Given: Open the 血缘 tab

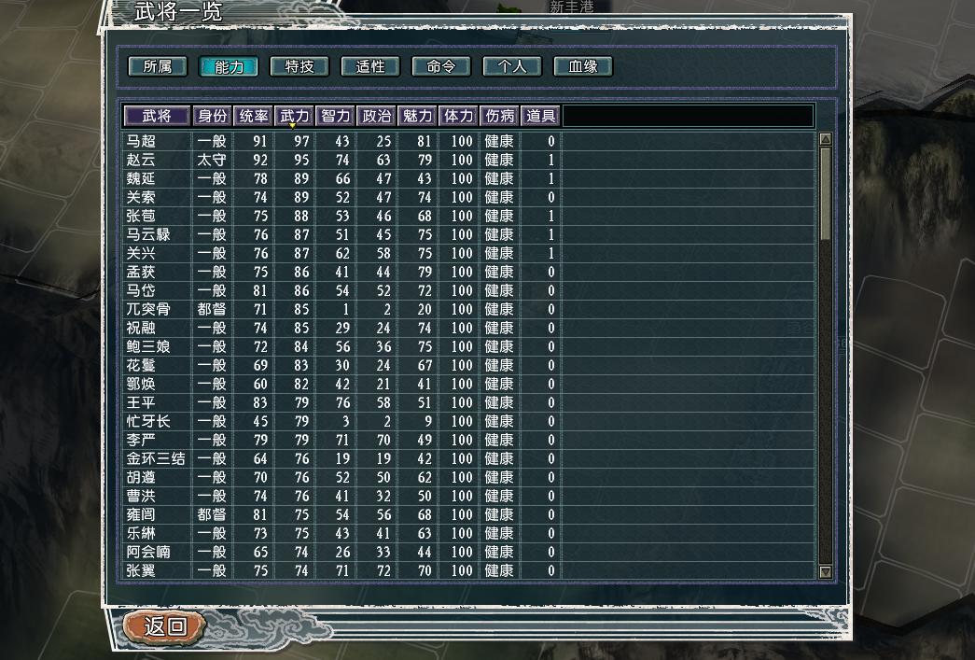Looking at the screenshot, I should click(582, 66).
